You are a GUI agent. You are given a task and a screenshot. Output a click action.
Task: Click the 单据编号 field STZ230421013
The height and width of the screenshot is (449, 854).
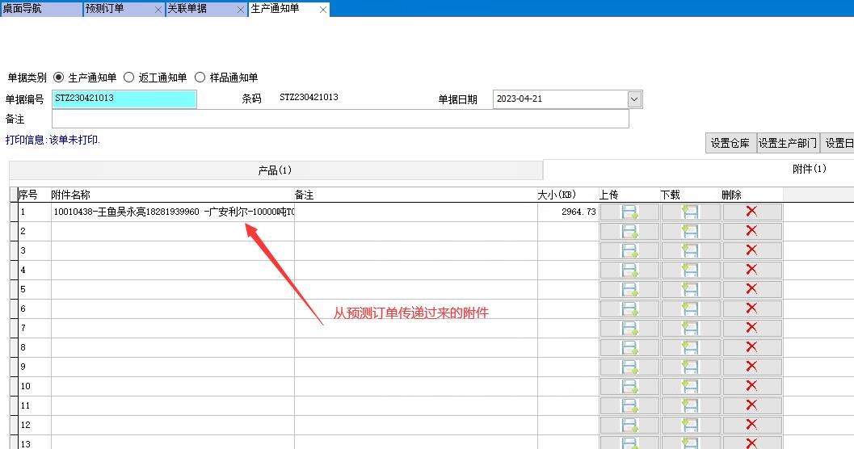tap(124, 99)
